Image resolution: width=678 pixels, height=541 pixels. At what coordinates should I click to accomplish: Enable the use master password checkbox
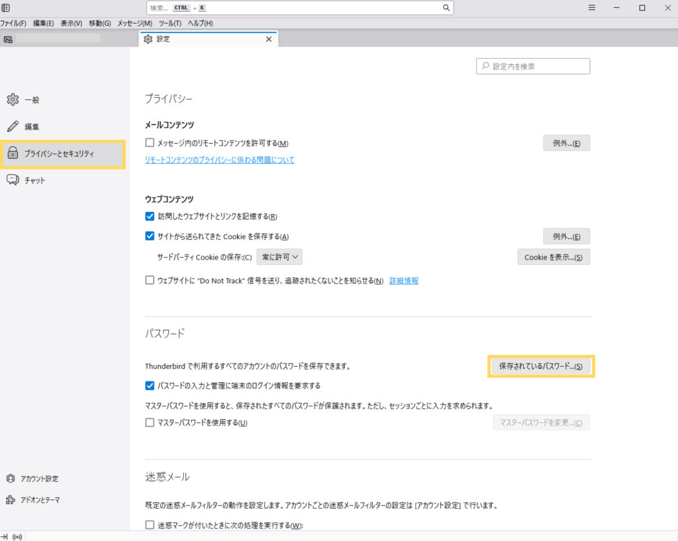[x=150, y=423]
